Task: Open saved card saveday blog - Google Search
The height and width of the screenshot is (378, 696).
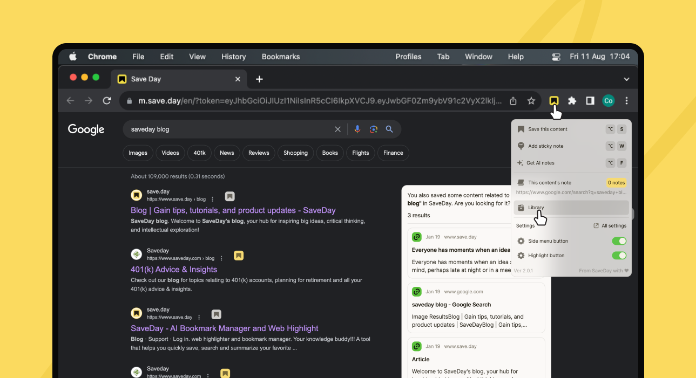Action: click(x=476, y=308)
